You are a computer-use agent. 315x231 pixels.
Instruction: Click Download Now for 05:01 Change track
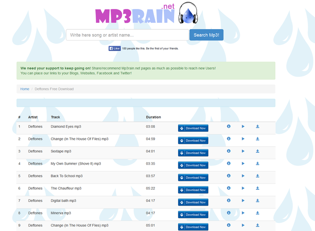193,227
